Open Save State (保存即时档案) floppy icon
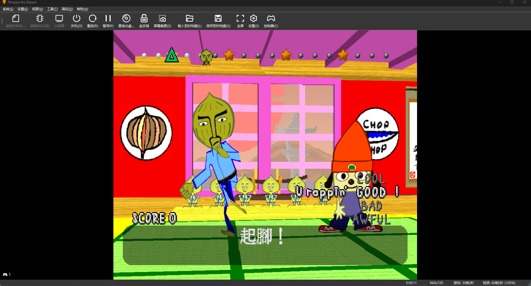 tap(218, 19)
